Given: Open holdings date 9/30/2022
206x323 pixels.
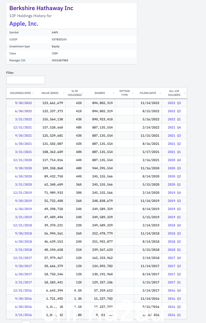Looking at the screenshot, I should [x=23, y=103].
